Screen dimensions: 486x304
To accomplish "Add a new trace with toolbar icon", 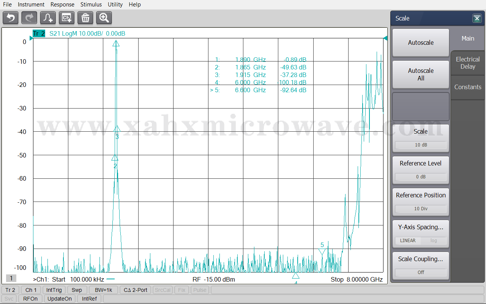I will click(48, 18).
